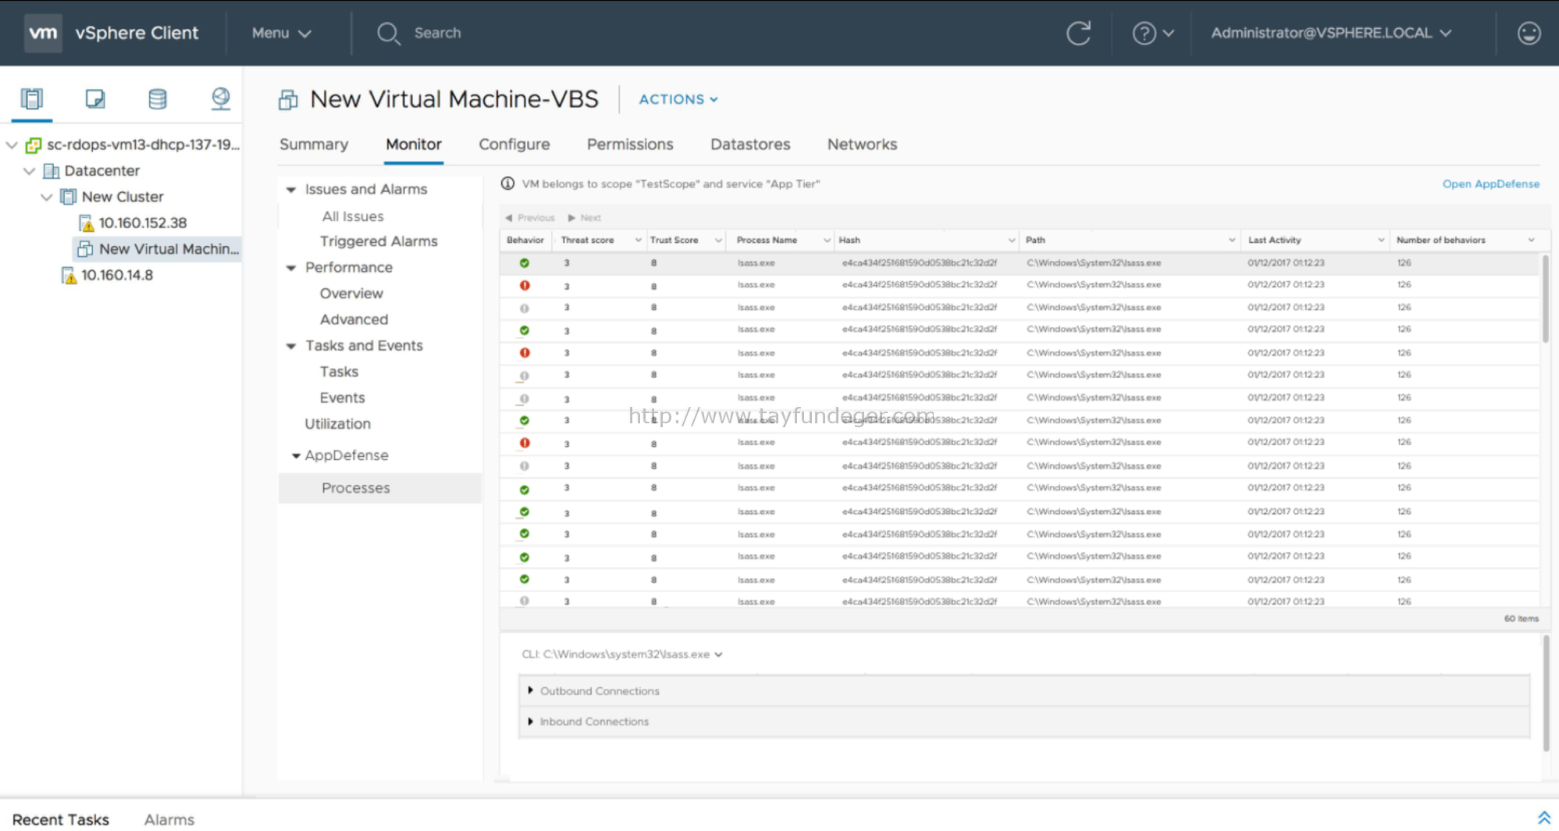The height and width of the screenshot is (831, 1559).
Task: Expand Inbound Connections
Action: [x=530, y=721]
